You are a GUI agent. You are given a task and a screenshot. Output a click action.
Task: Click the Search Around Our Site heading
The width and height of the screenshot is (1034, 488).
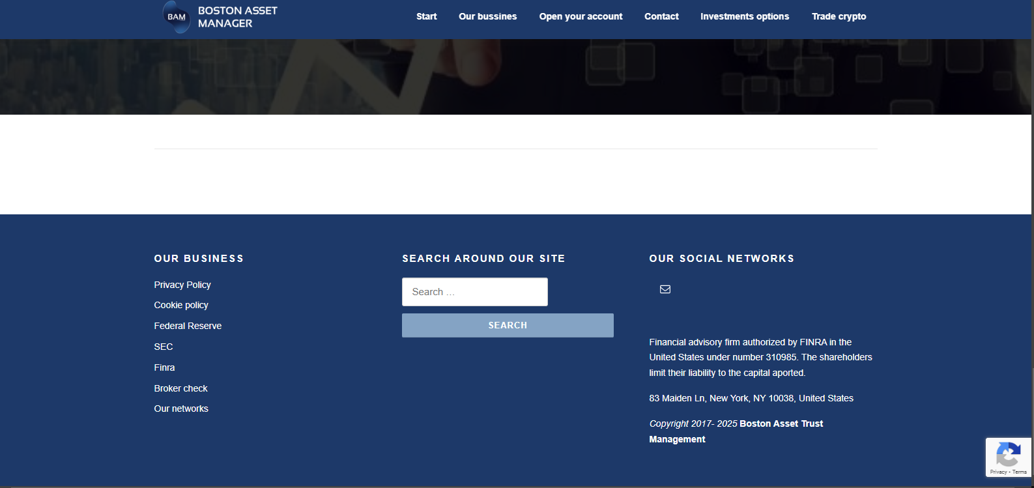[483, 259]
